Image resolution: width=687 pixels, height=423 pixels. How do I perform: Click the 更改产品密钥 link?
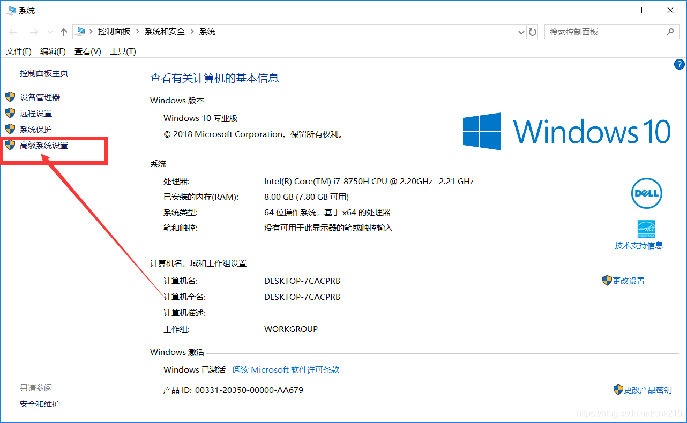[x=648, y=390]
